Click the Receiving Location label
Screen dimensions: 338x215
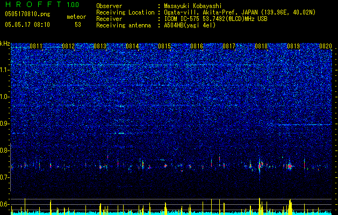coord(125,12)
